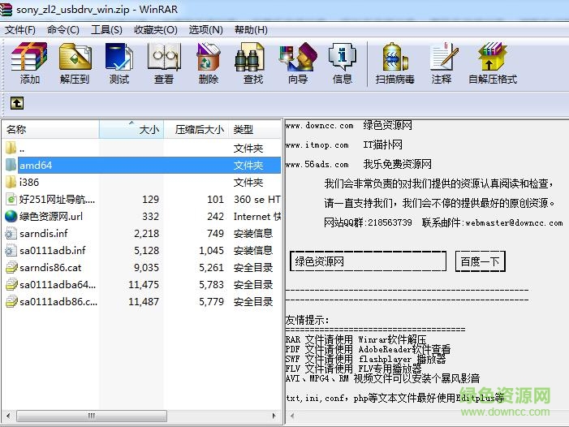Open the 查看 (View) tool
This screenshot has width=569, height=427.
coord(164,63)
